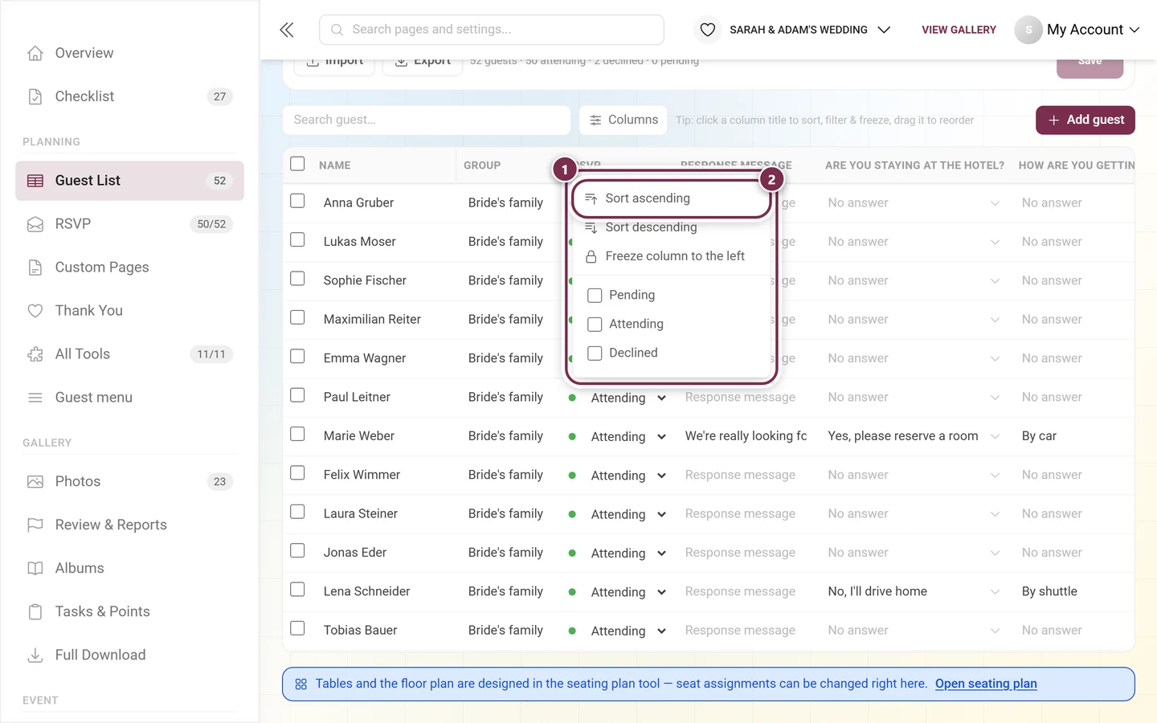Open RSVP status dropdown for Tobias Bauer

[x=628, y=631]
